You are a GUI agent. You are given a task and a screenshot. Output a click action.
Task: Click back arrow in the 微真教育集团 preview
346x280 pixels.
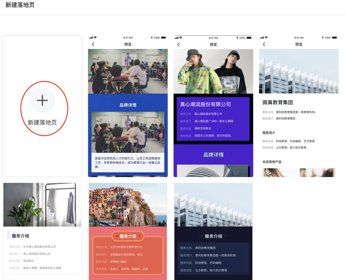tap(264, 44)
